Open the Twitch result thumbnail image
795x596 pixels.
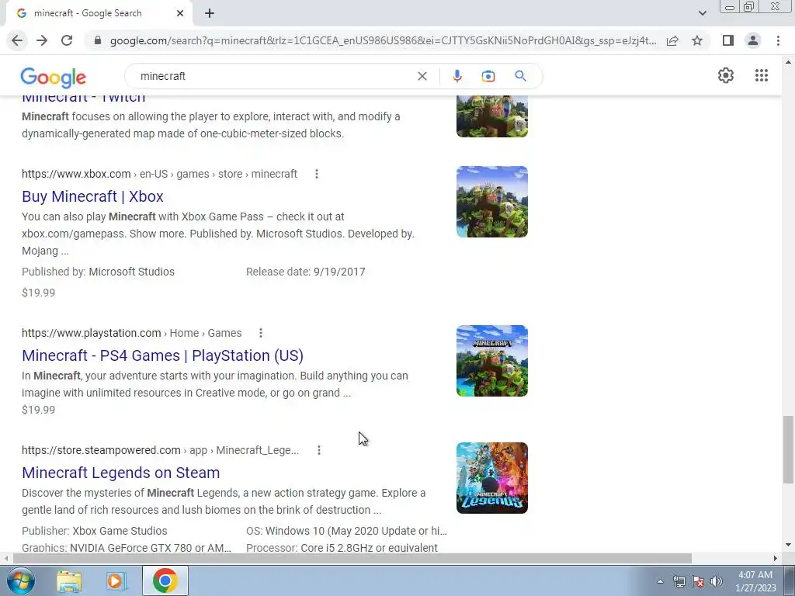(491, 116)
